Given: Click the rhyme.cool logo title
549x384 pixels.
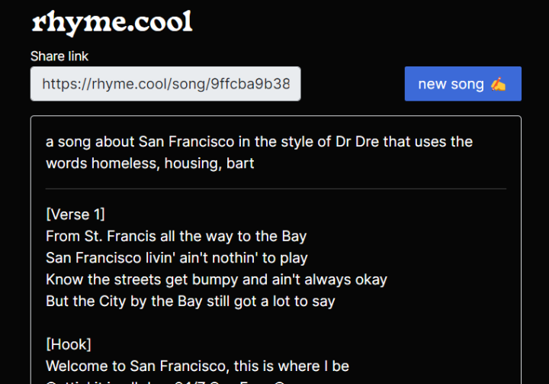Looking at the screenshot, I should pos(112,21).
